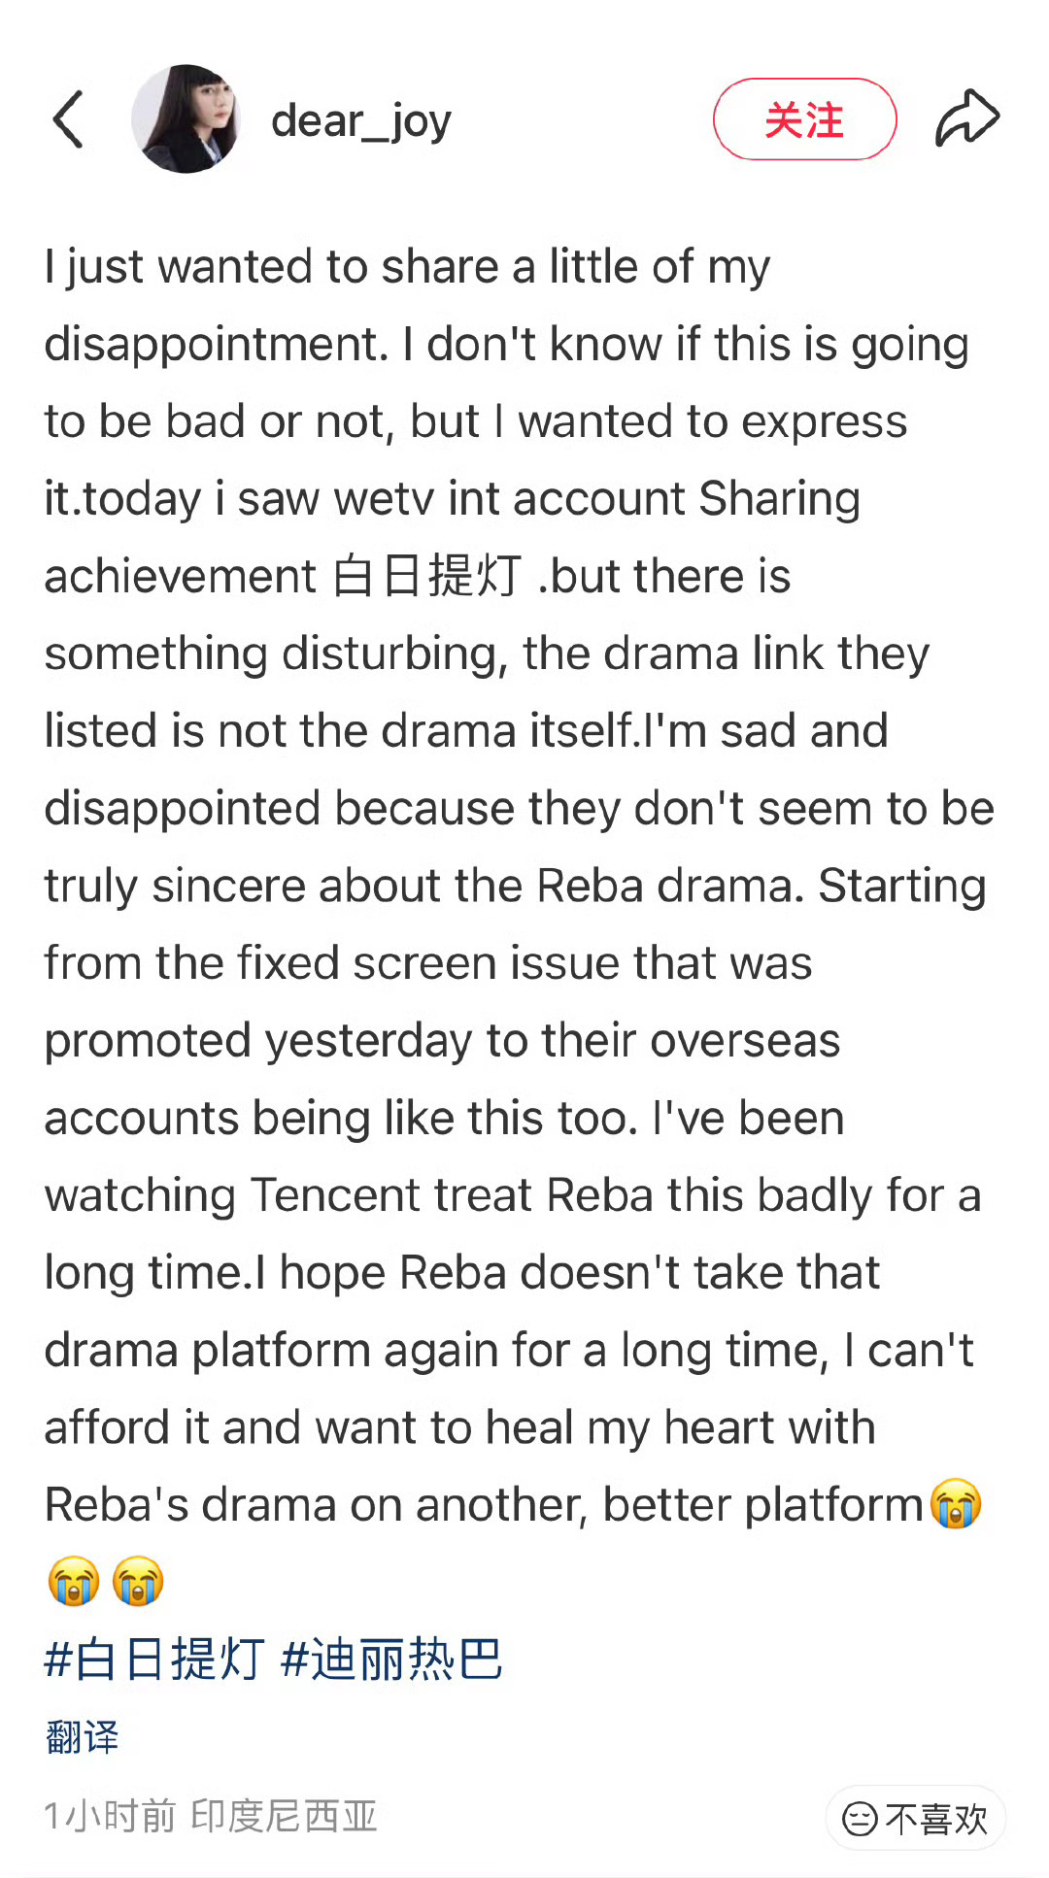Image resolution: width=1049 pixels, height=1878 pixels.
Task: Tap the second crying emoji above hashtags
Action: click(x=137, y=1581)
